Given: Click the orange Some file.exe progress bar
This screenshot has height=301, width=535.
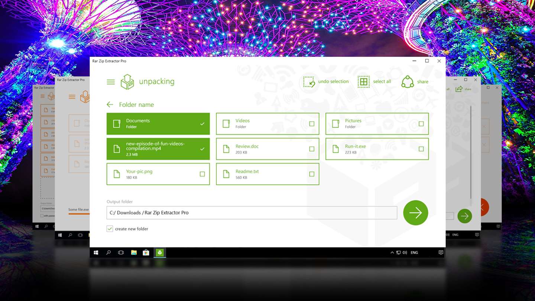Looking at the screenshot, I should (x=79, y=214).
